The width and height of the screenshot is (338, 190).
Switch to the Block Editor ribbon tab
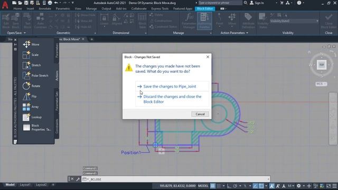pos(205,8)
